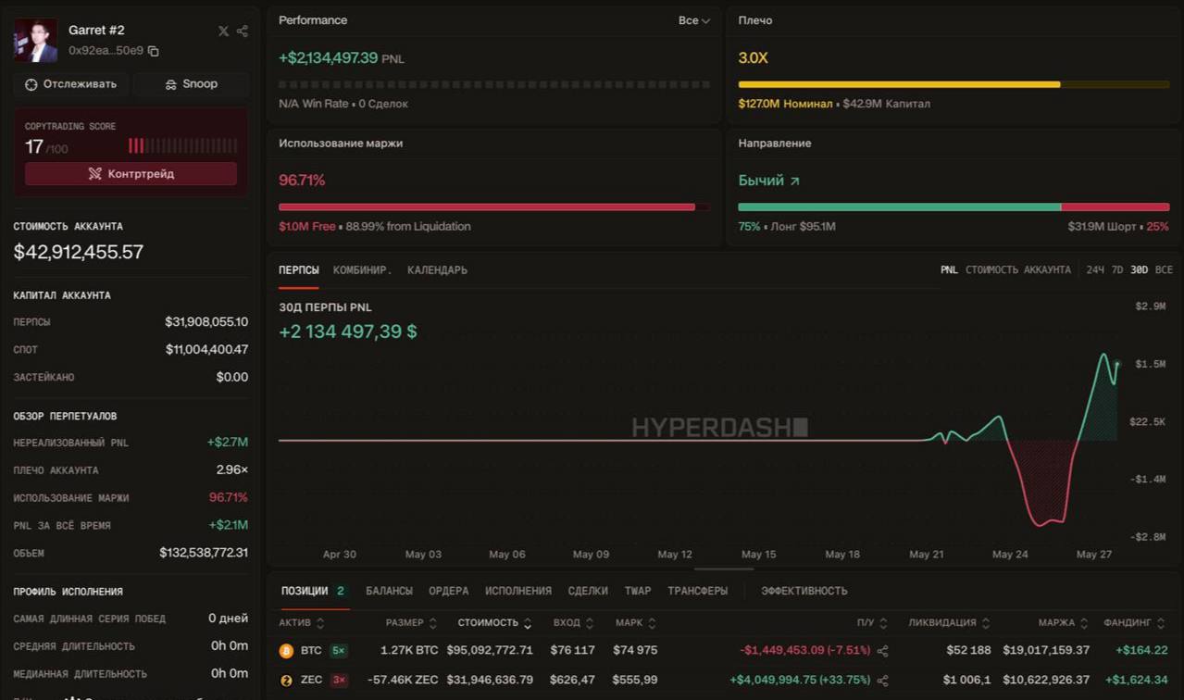Switch to the КОМБИНИР. chart tab
1184x700 pixels.
point(363,270)
